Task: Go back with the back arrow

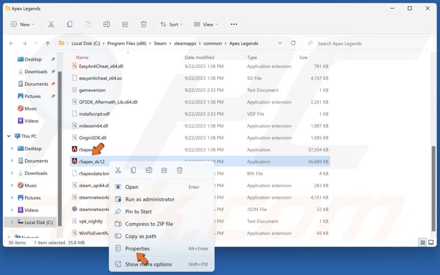Action: [11, 43]
